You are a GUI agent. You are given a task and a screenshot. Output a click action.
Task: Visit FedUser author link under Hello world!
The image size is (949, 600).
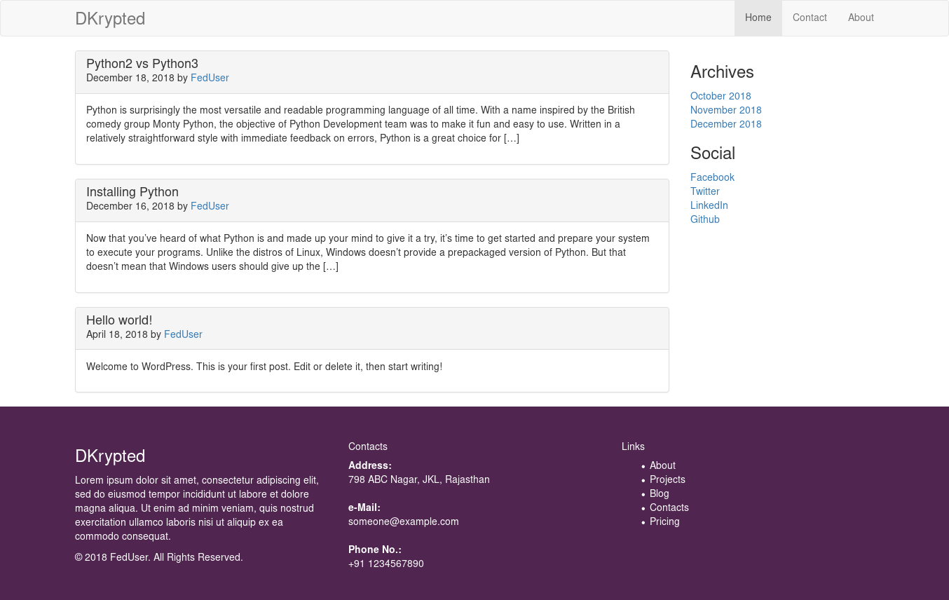pos(183,334)
